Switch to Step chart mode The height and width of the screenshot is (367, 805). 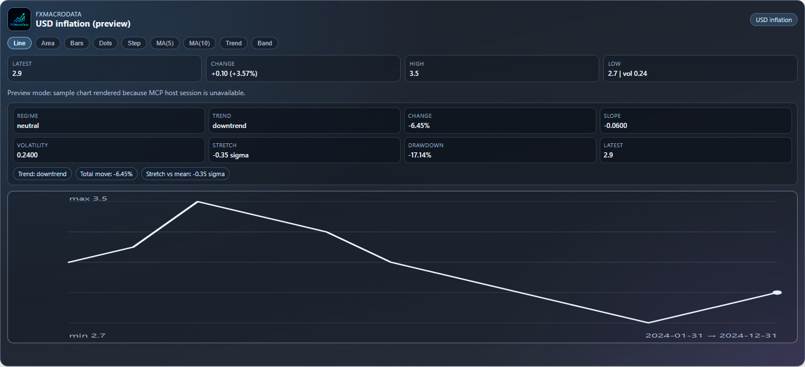[x=134, y=43]
